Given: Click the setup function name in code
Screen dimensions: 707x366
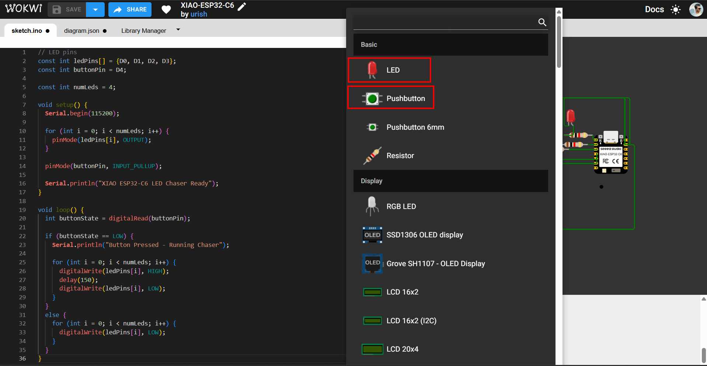Looking at the screenshot, I should (x=65, y=105).
